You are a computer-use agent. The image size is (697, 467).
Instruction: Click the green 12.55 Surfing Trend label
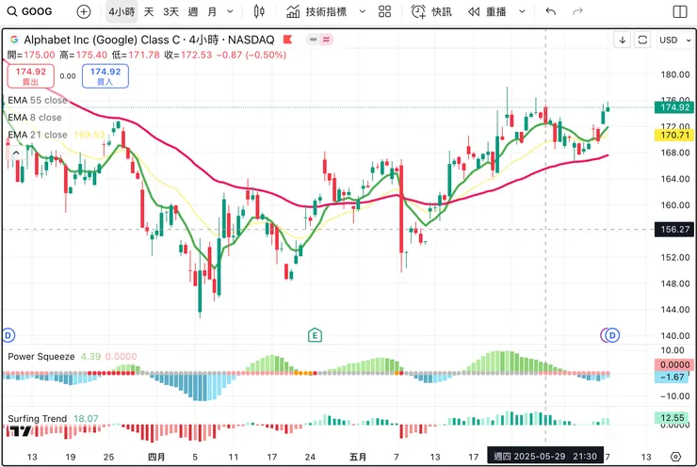[672, 418]
